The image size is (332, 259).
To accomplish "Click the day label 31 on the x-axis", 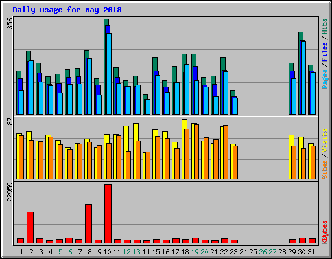I will click(x=311, y=252).
